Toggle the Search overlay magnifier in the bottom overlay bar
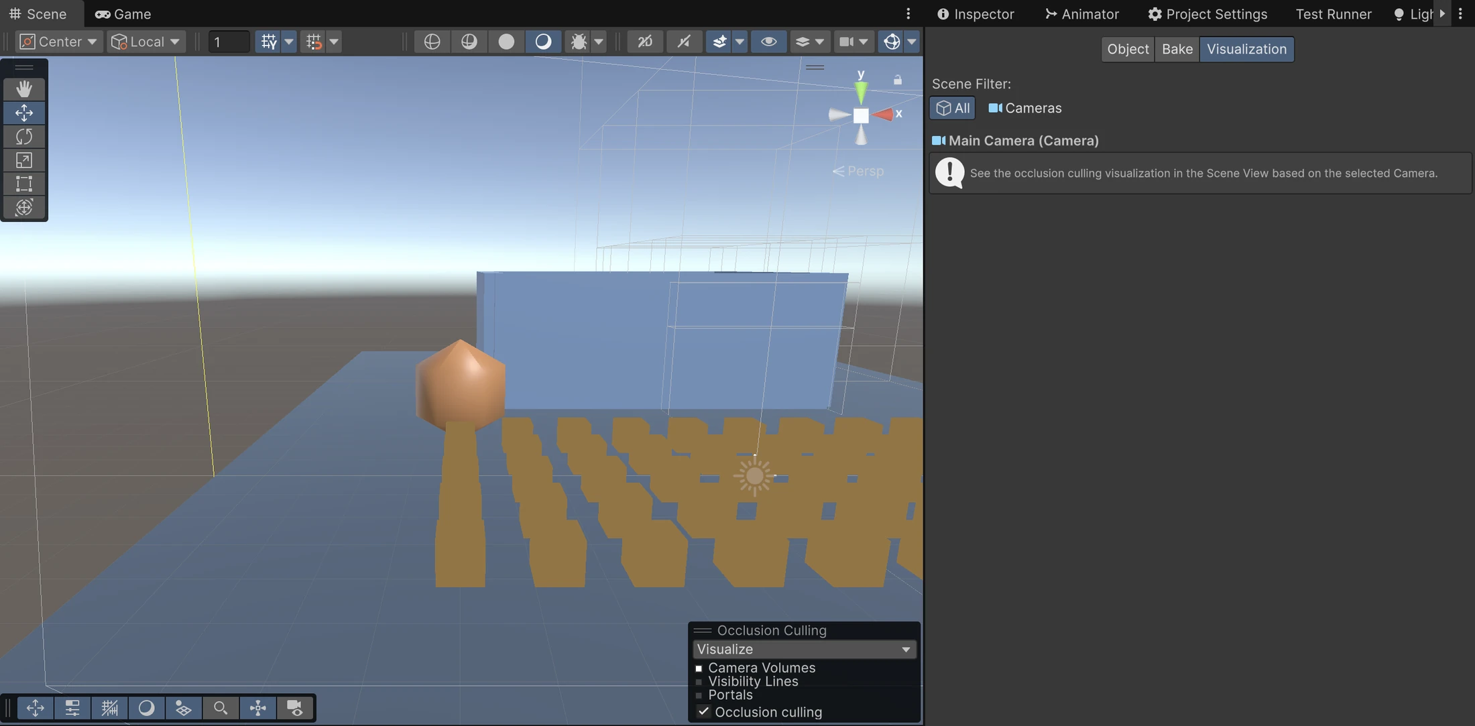Screen dimensions: 1475x726 [221, 708]
